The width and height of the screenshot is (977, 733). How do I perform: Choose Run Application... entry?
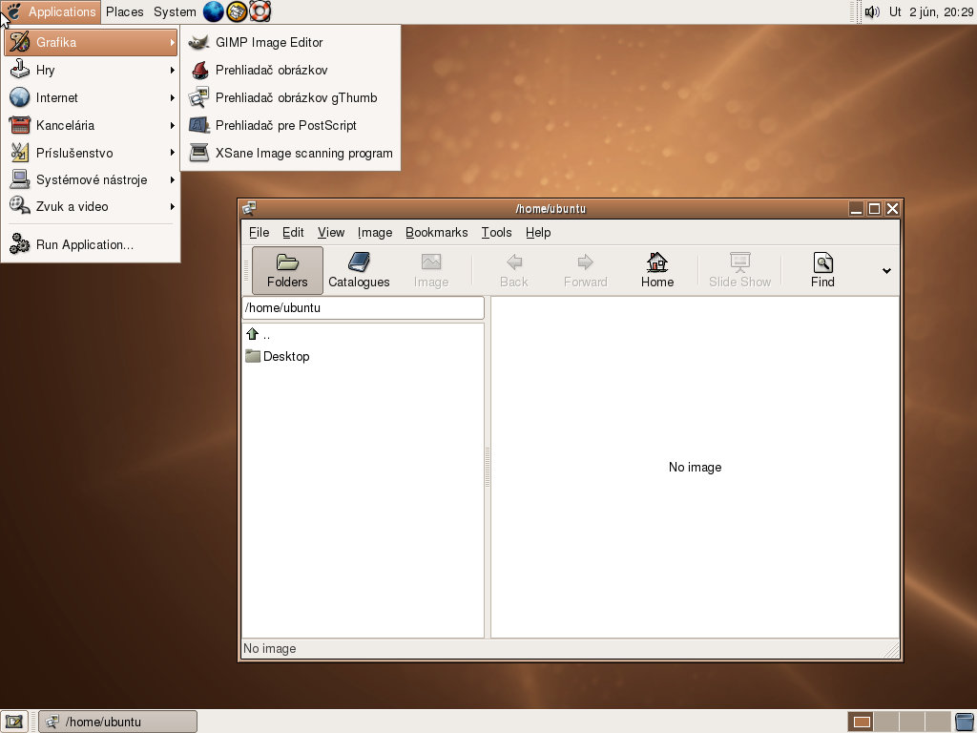[91, 244]
